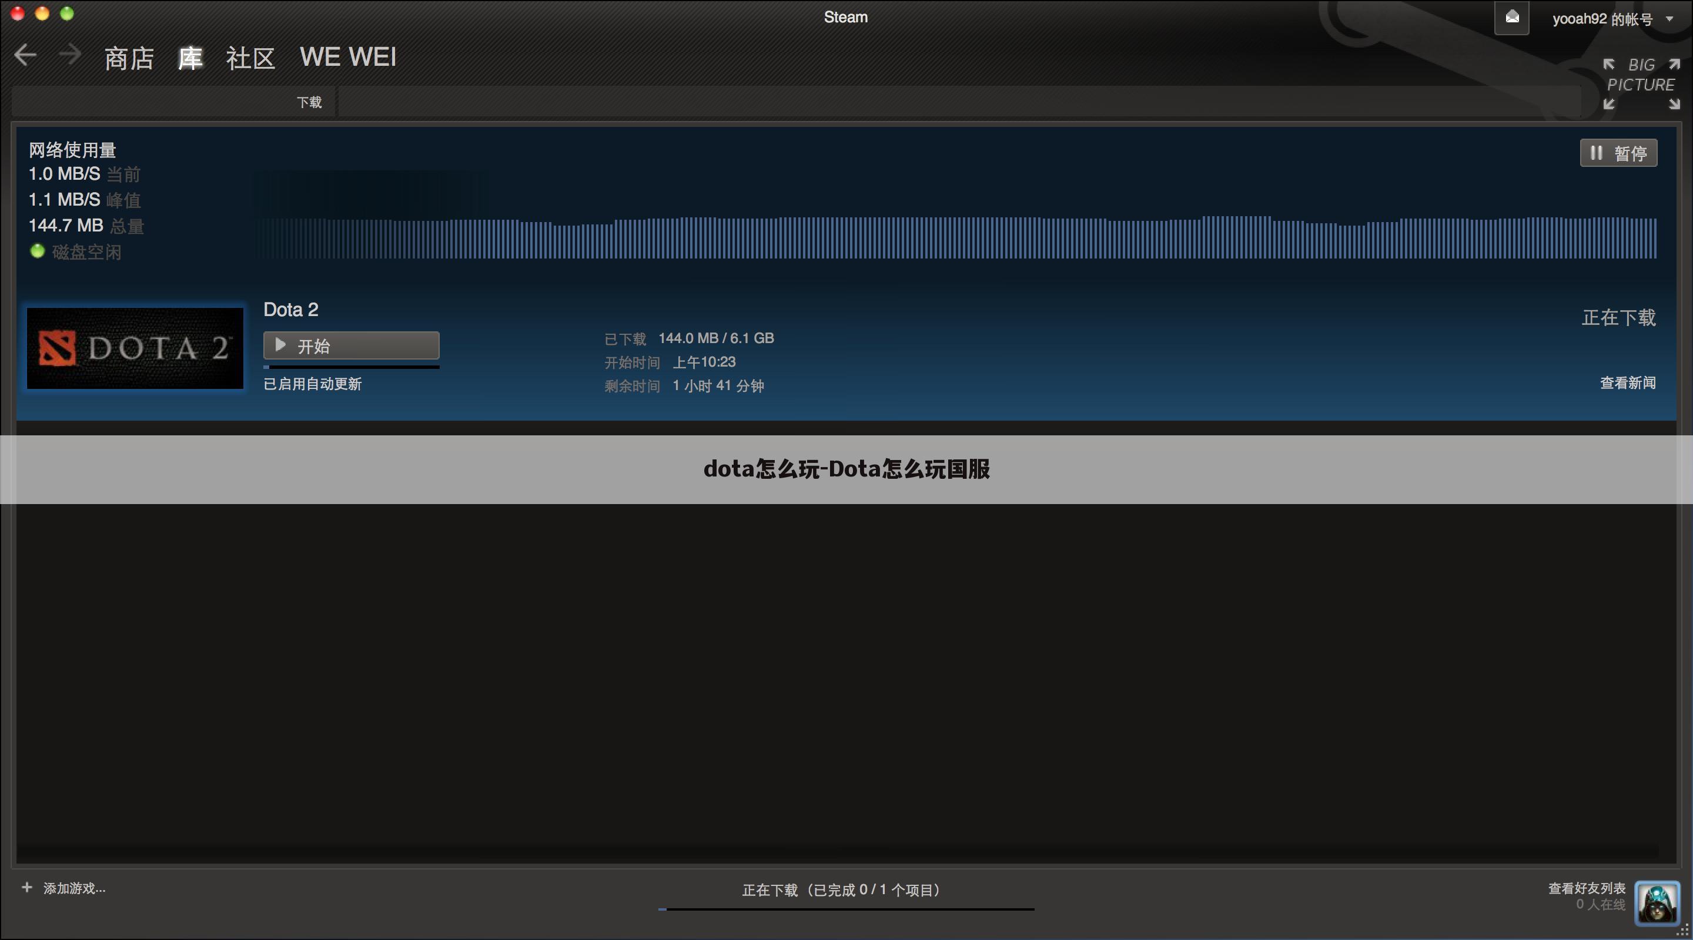The height and width of the screenshot is (940, 1693).
Task: Switch to the 库 library tab
Action: [x=190, y=59]
